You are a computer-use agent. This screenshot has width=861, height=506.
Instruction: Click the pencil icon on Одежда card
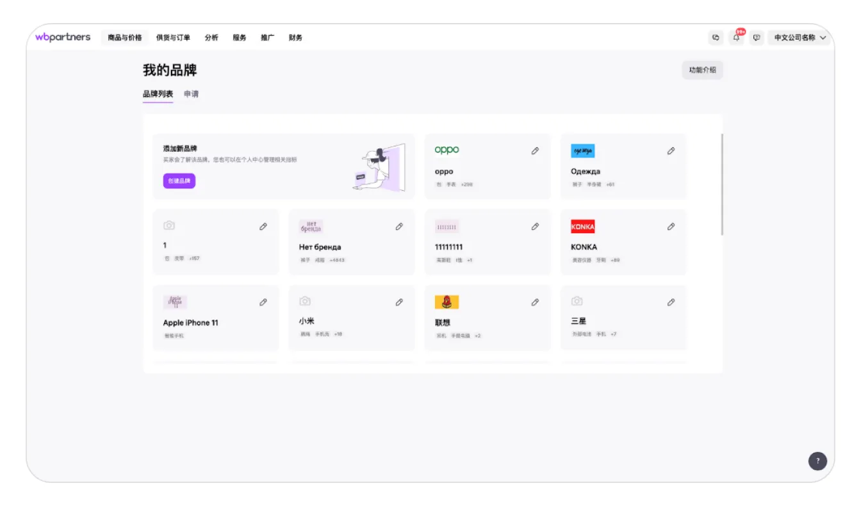[671, 151]
